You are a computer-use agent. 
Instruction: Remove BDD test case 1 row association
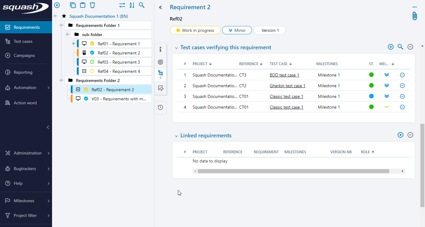point(402,75)
